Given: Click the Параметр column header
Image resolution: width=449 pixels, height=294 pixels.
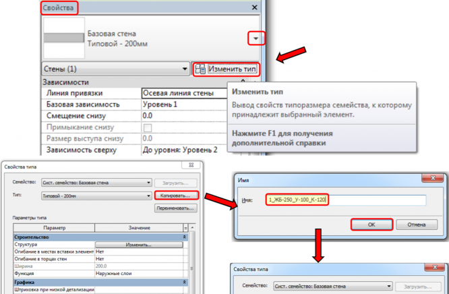Looking at the screenshot, I should click(54, 228).
